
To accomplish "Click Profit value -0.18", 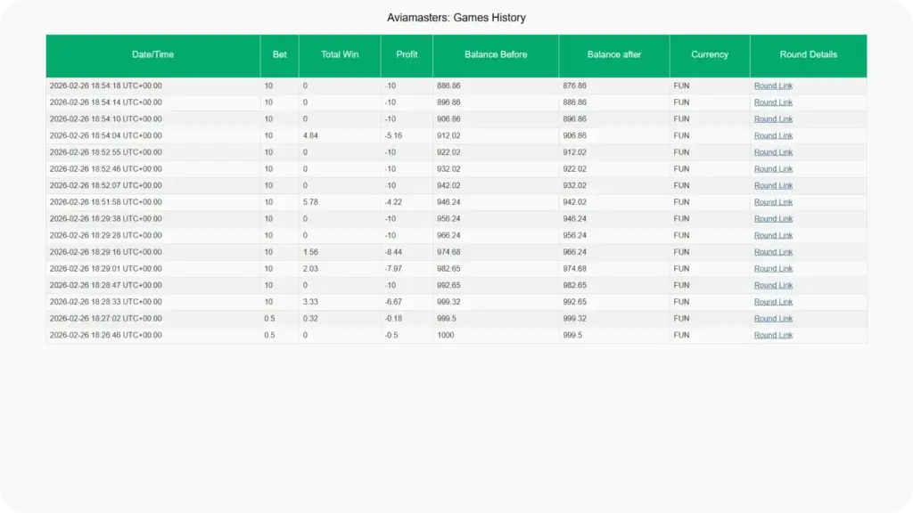I will click(393, 319).
